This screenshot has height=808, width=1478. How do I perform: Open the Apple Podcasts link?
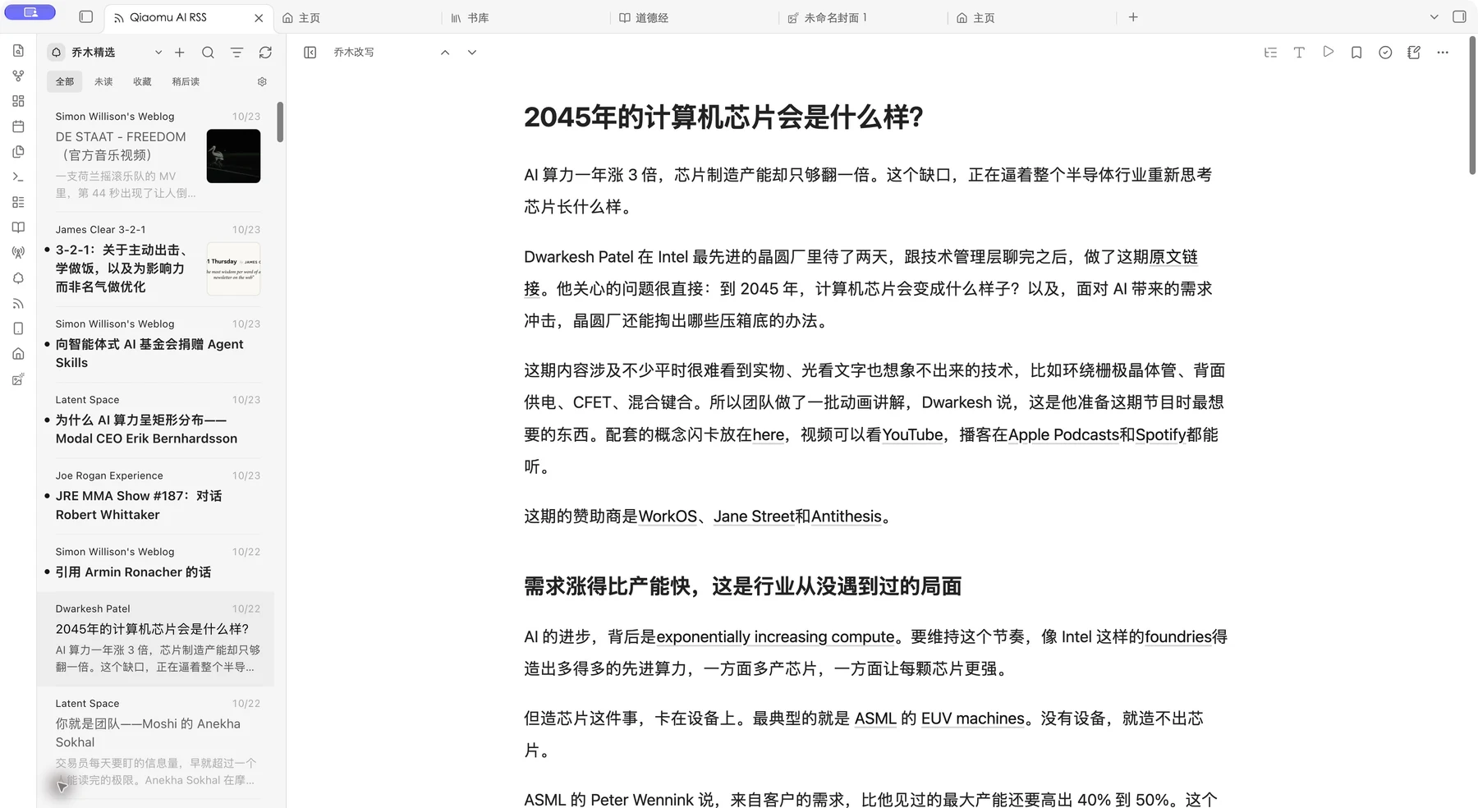1063,434
